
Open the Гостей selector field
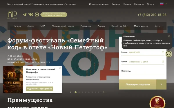(x=143, y=62)
